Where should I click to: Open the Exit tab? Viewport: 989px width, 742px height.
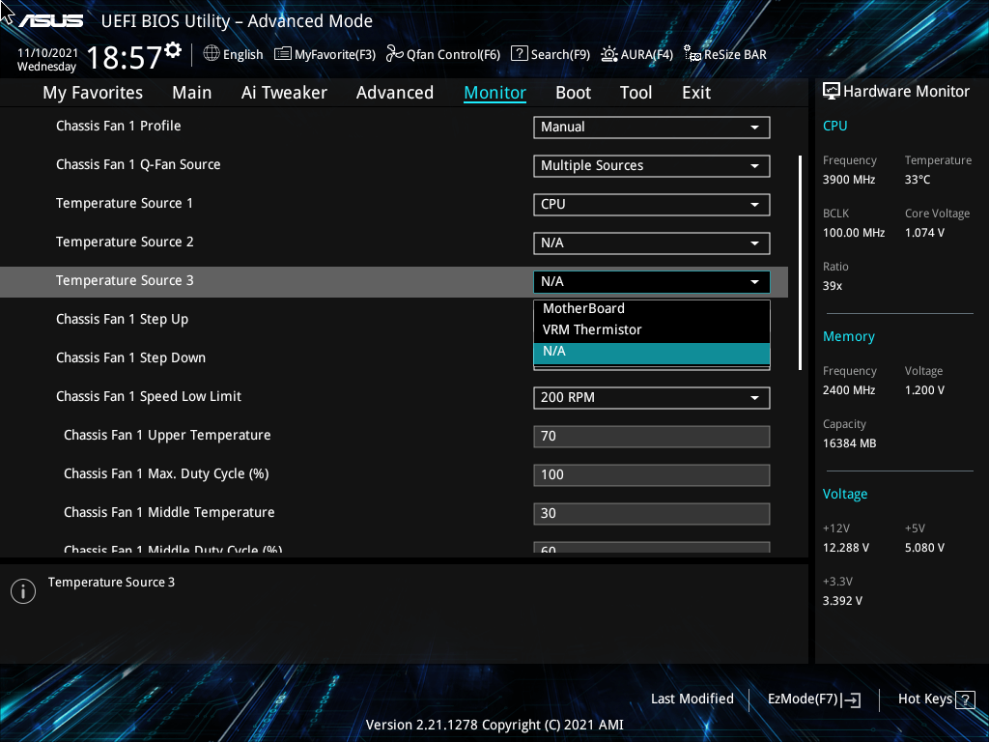(696, 93)
